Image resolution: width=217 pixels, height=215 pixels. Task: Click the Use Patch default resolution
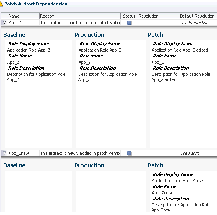[x=190, y=153]
